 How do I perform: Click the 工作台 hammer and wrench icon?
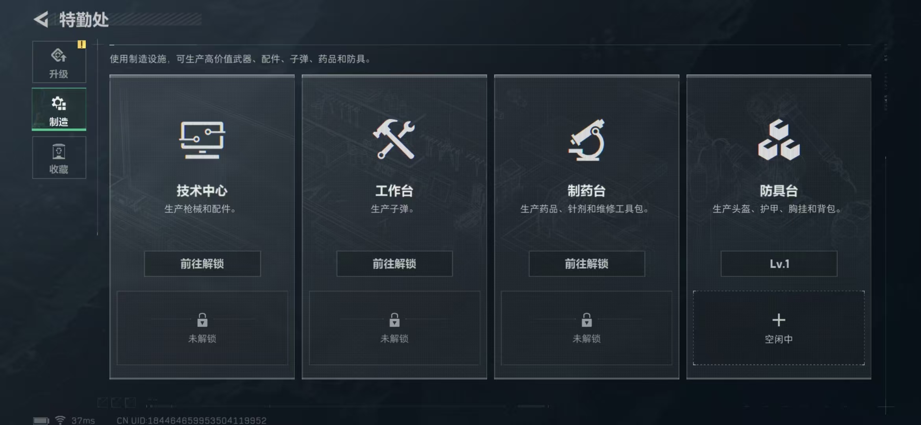[x=394, y=139]
